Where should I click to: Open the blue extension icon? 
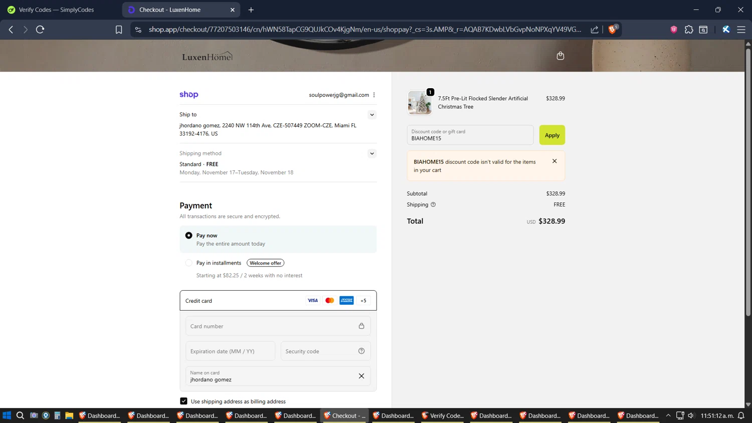point(726,30)
